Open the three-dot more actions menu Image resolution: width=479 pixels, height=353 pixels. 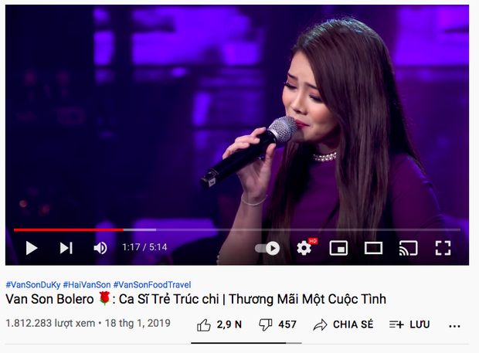click(454, 326)
